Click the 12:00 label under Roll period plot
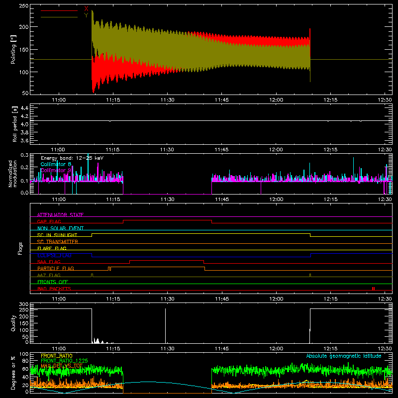398x398 pixels. [276, 150]
